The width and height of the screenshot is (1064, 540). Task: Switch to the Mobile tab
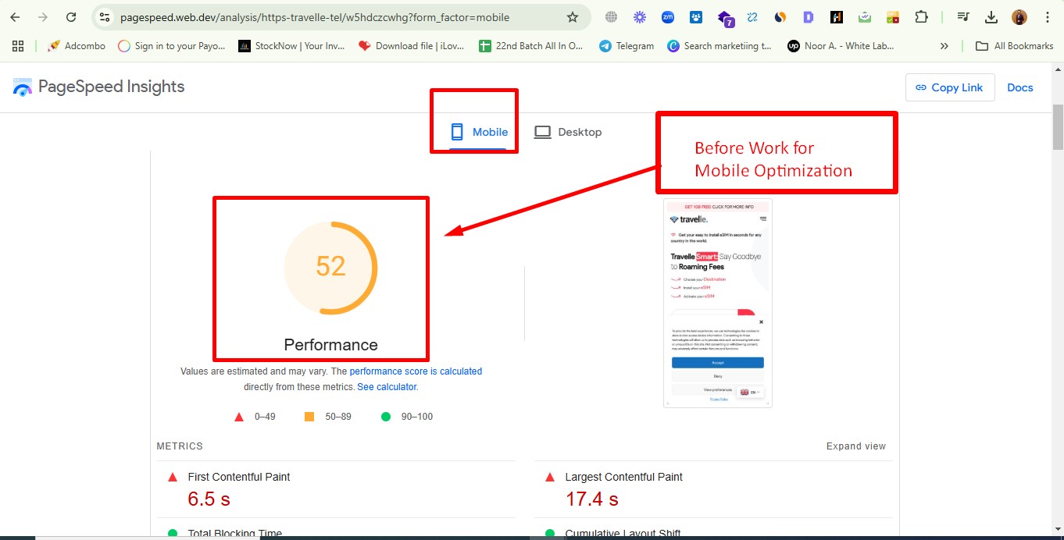pyautogui.click(x=479, y=132)
